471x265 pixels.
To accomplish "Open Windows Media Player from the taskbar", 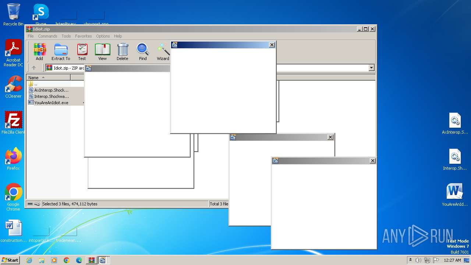I will (x=54, y=260).
